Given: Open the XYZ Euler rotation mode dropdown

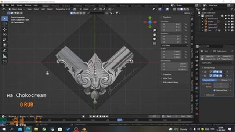Looking at the screenshot, I should tap(174, 45).
